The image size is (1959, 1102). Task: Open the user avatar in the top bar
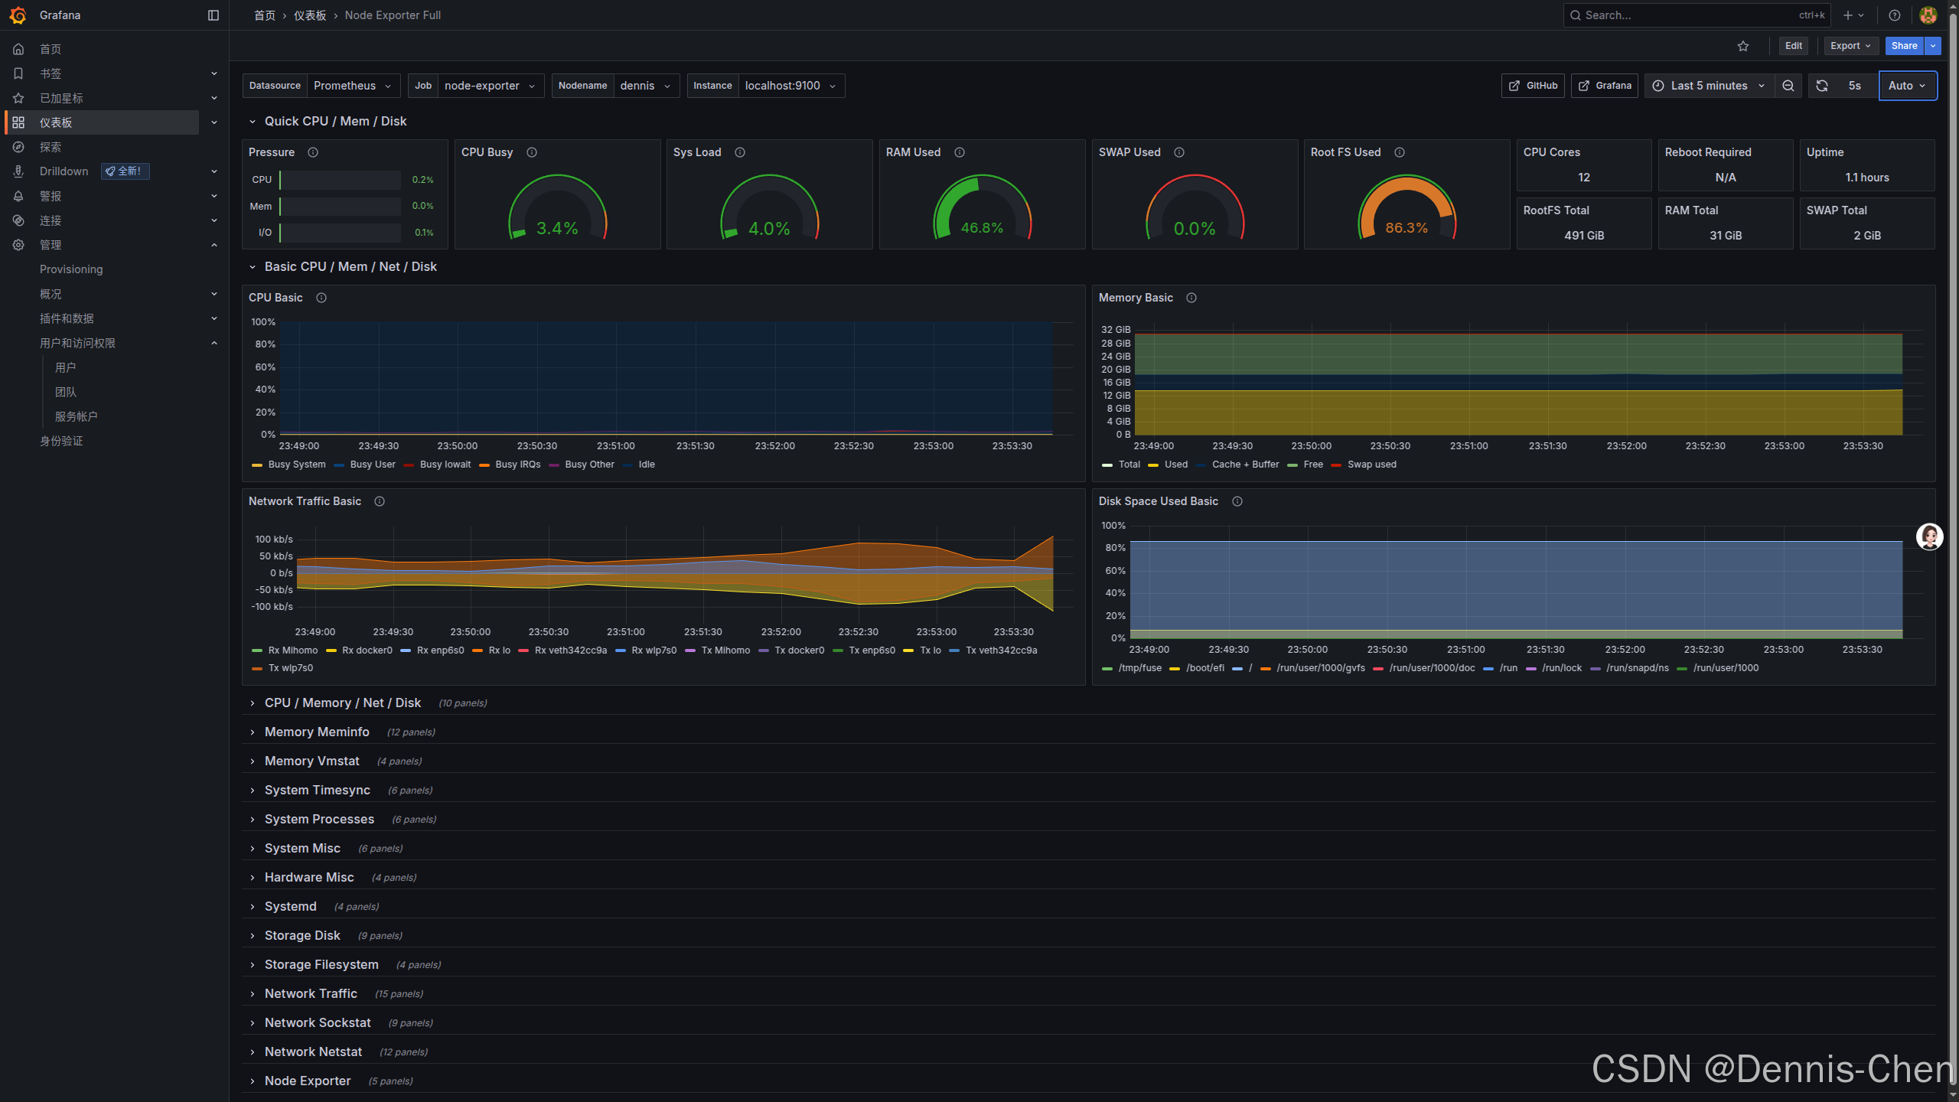[1928, 15]
